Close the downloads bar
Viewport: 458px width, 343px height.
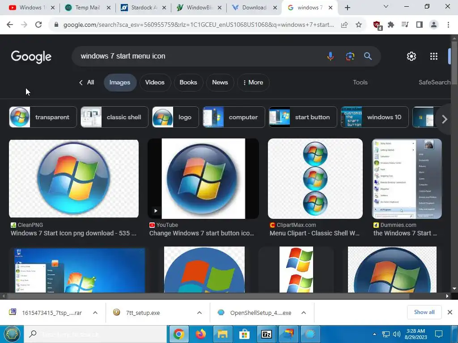tap(450, 312)
